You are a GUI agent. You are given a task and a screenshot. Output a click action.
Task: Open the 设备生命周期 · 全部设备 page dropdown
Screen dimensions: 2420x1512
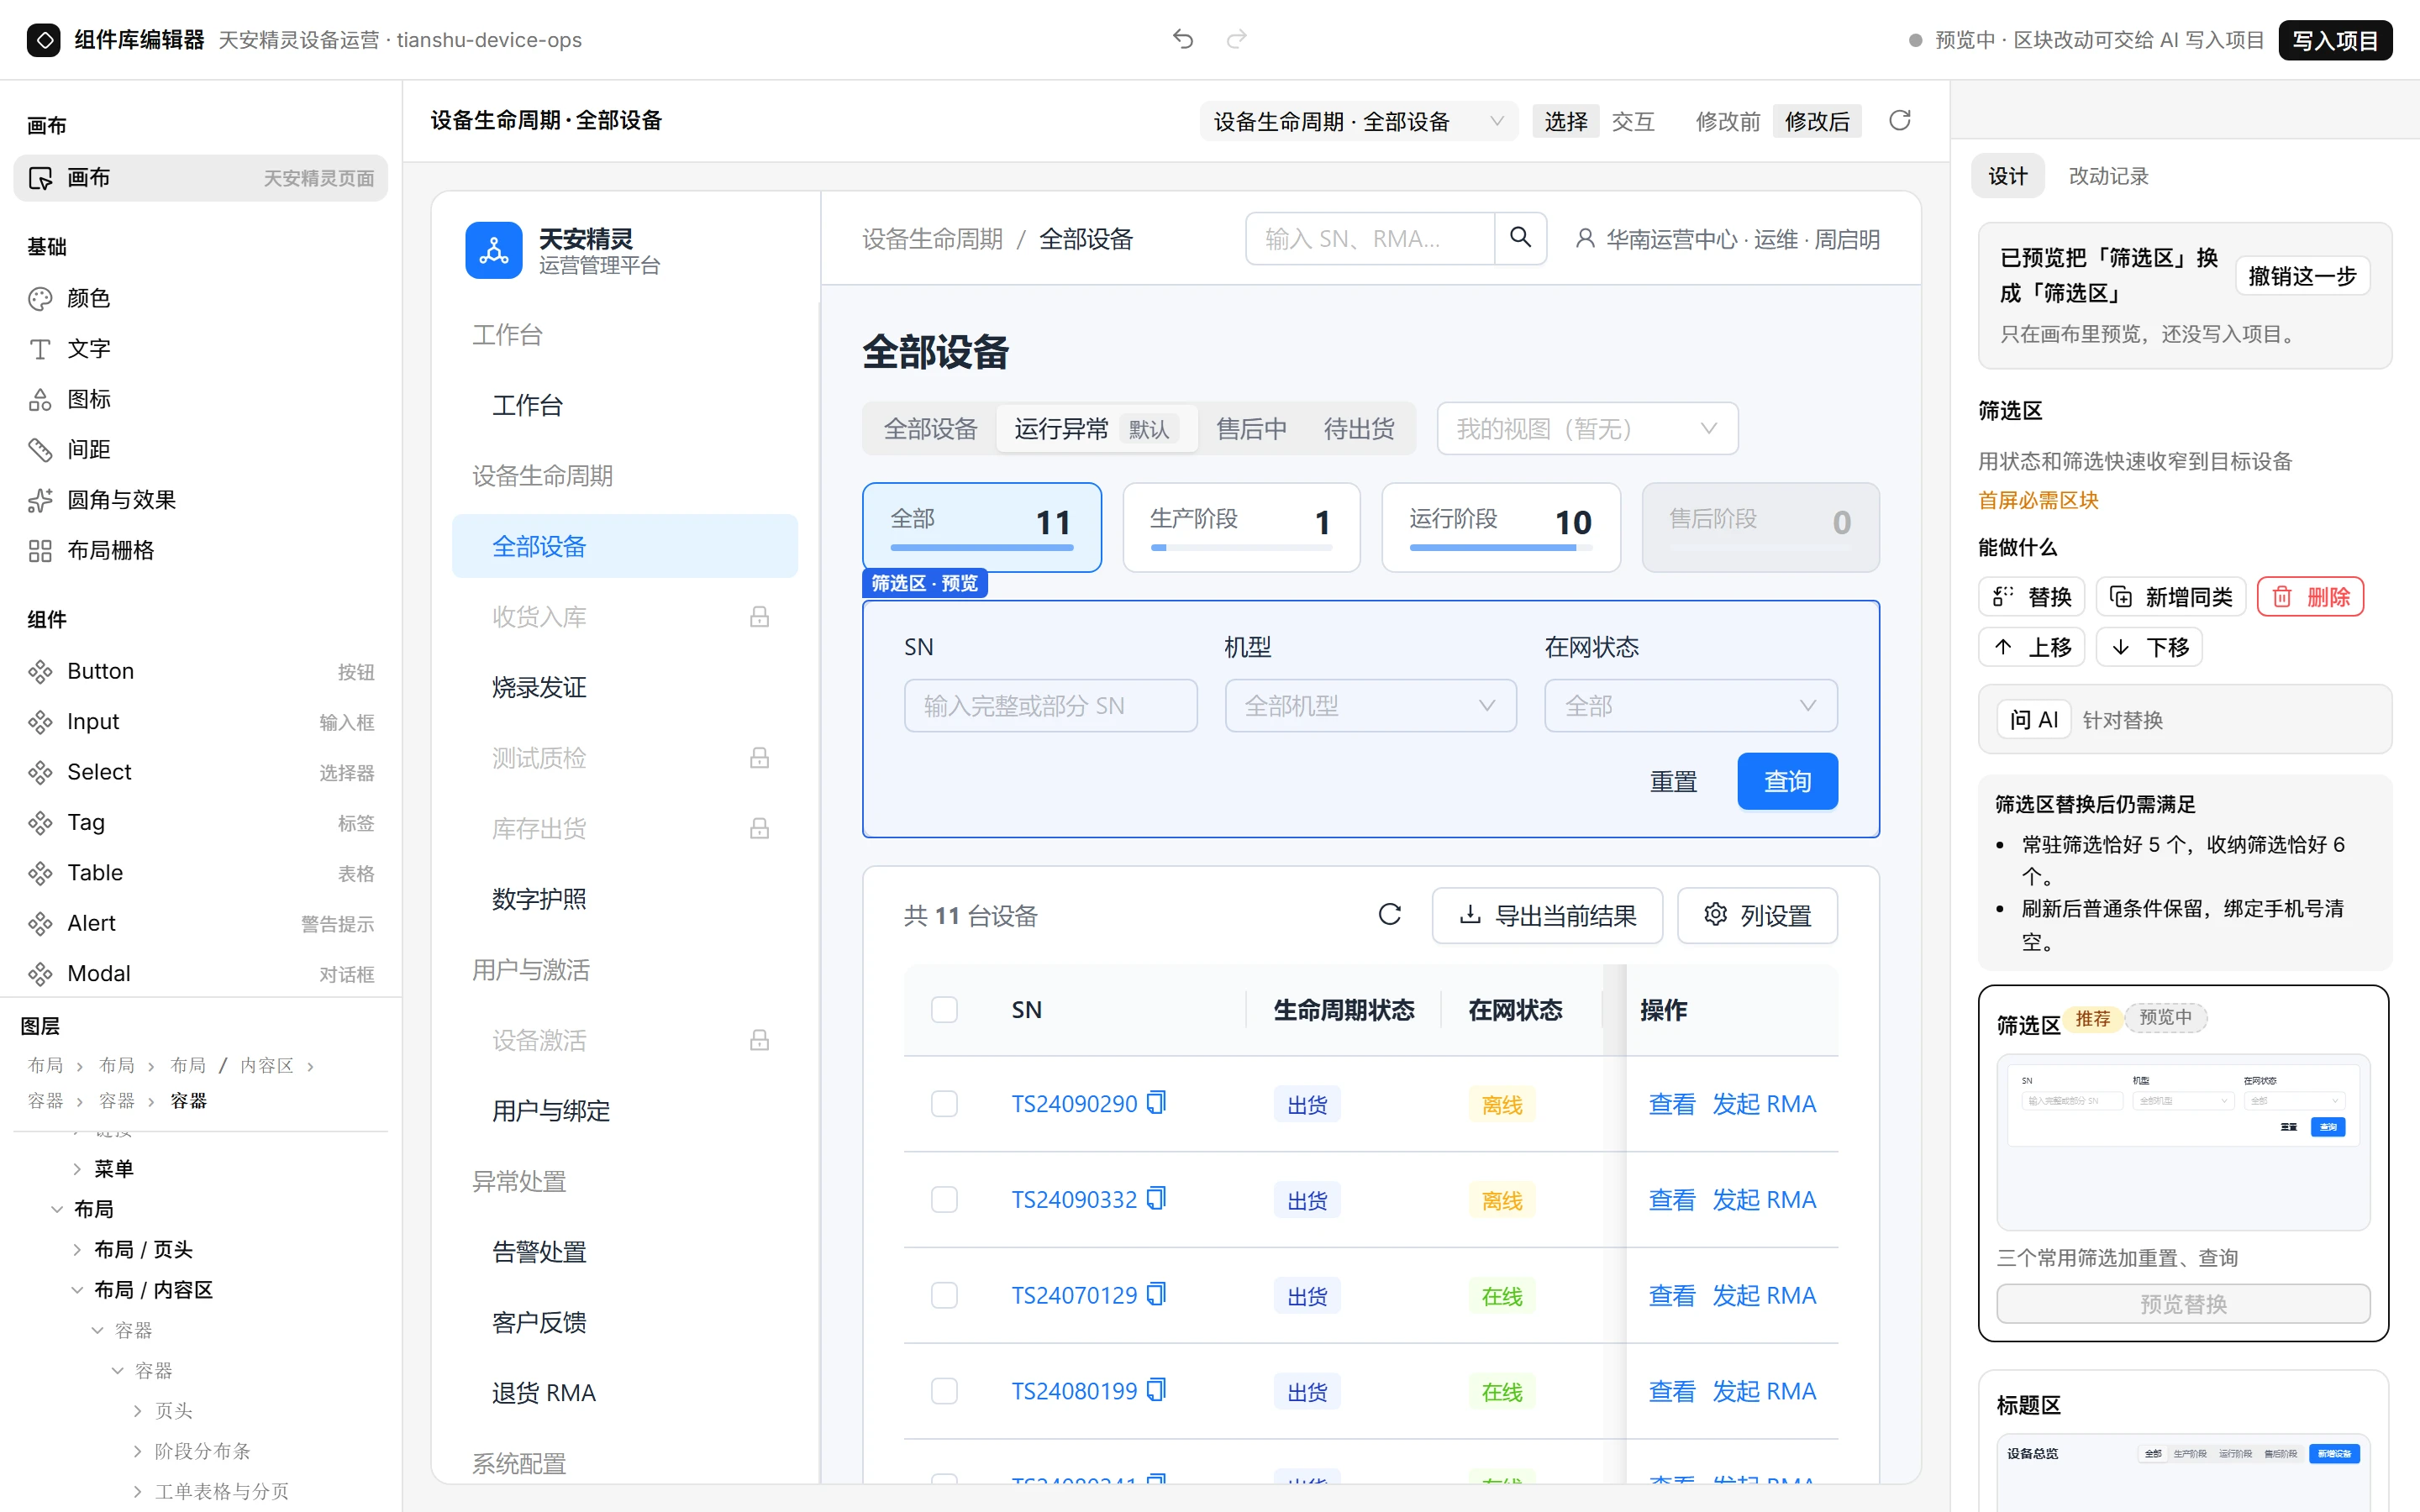pyautogui.click(x=1358, y=121)
